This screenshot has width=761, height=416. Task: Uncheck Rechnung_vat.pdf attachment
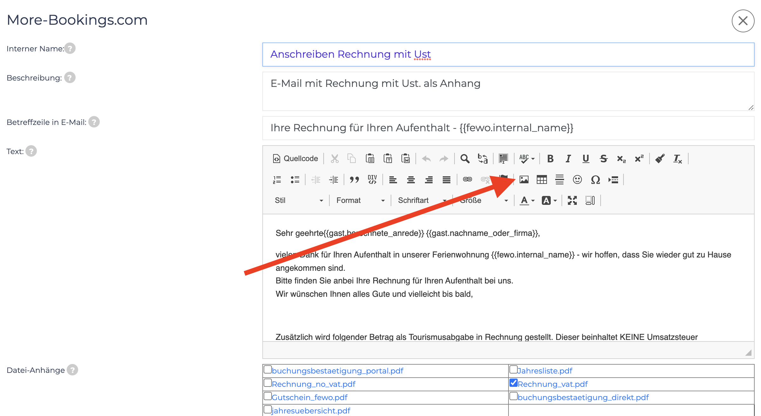coord(514,383)
